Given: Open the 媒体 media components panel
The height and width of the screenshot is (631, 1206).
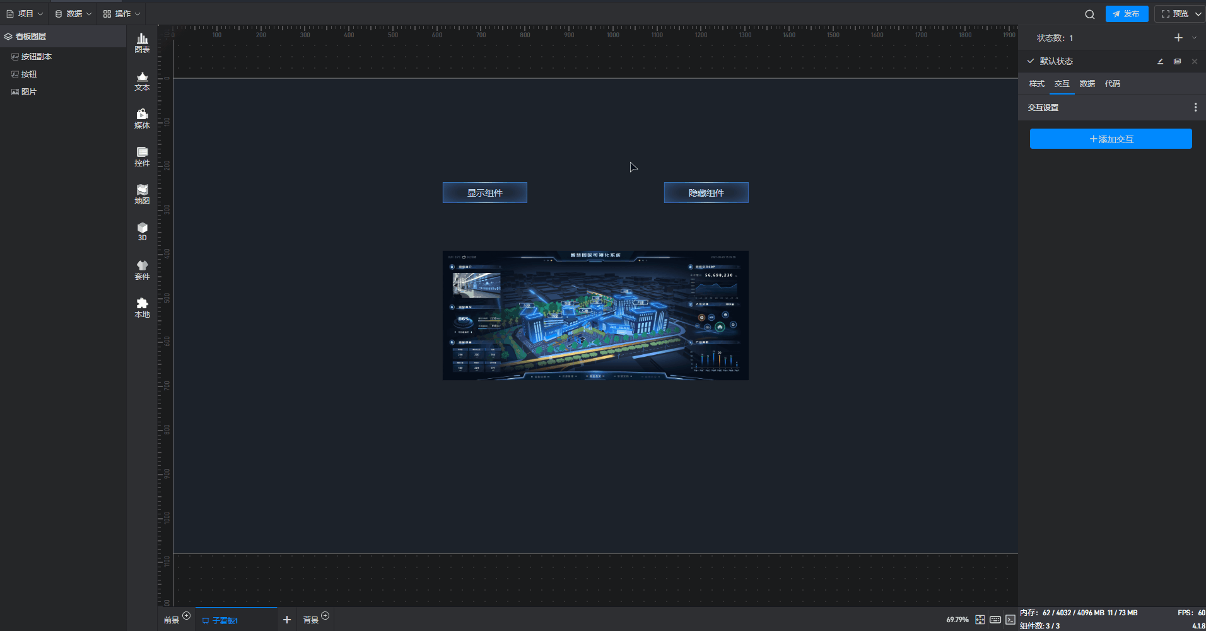Looking at the screenshot, I should tap(142, 119).
